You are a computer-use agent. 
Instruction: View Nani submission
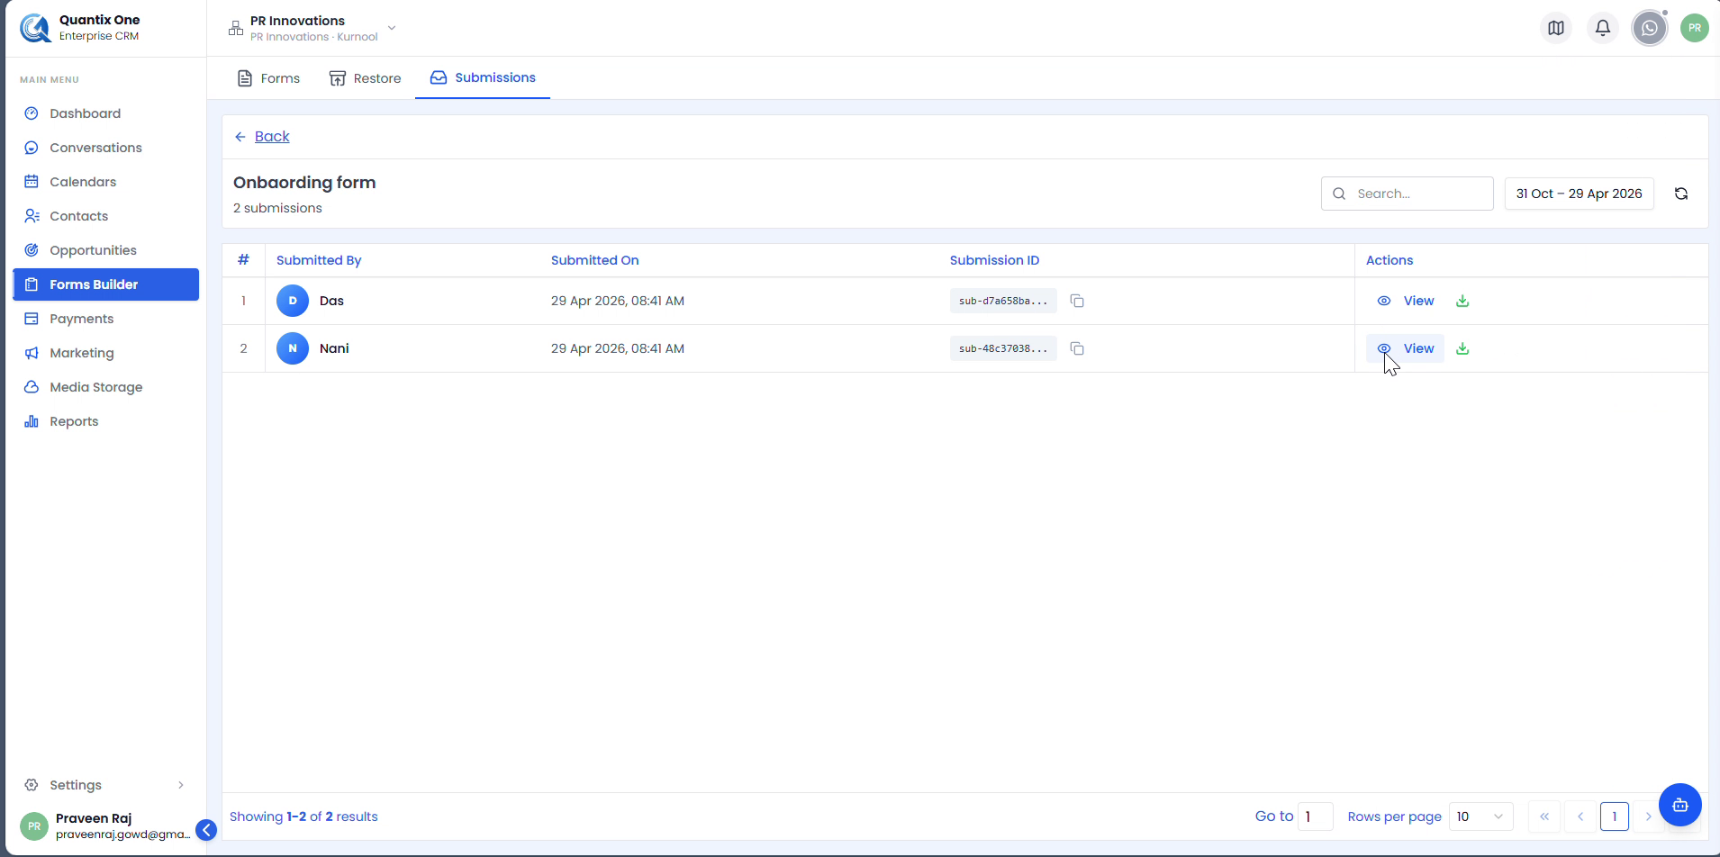coord(1405,348)
